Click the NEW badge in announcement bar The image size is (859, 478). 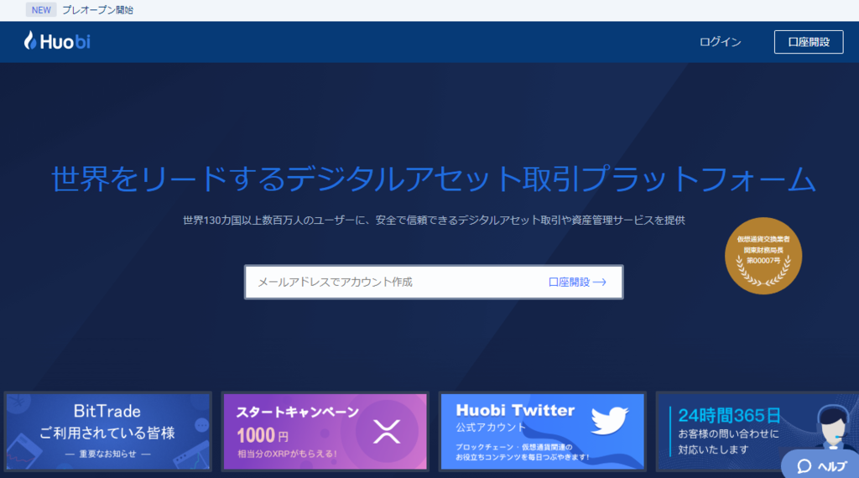41,10
